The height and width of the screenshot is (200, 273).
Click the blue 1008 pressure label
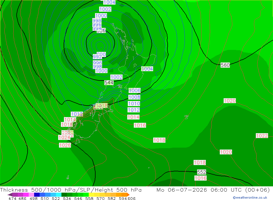[x=134, y=97]
